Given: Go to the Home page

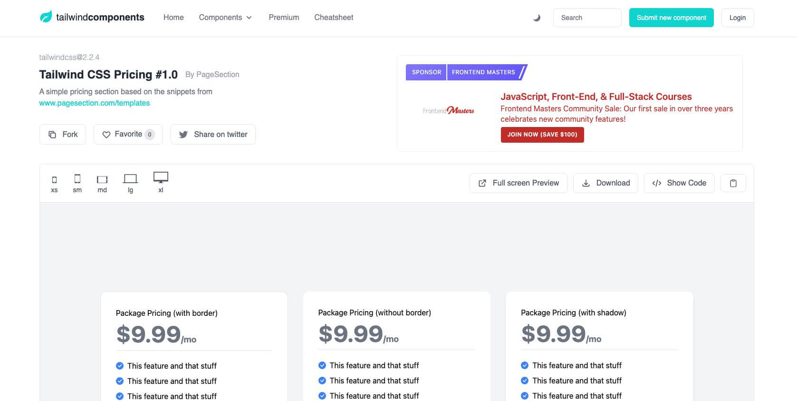Looking at the screenshot, I should point(173,18).
